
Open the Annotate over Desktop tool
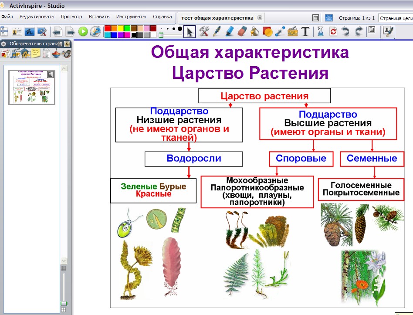(30, 32)
